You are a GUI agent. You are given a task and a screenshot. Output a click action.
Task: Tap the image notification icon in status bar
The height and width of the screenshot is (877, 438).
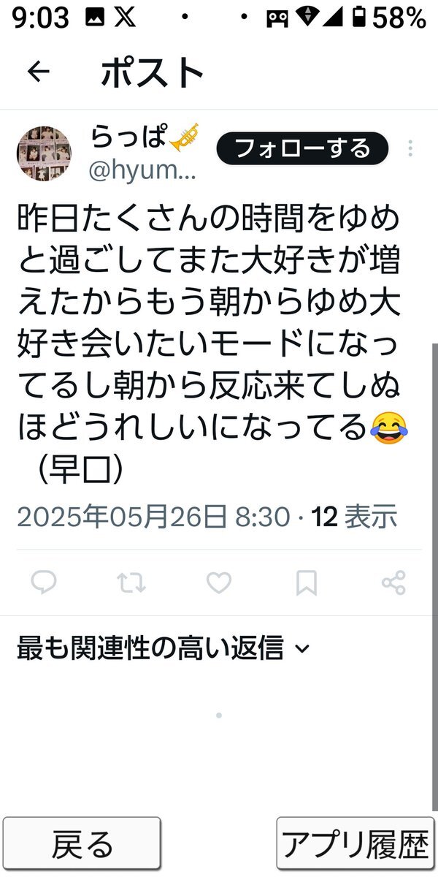94,18
